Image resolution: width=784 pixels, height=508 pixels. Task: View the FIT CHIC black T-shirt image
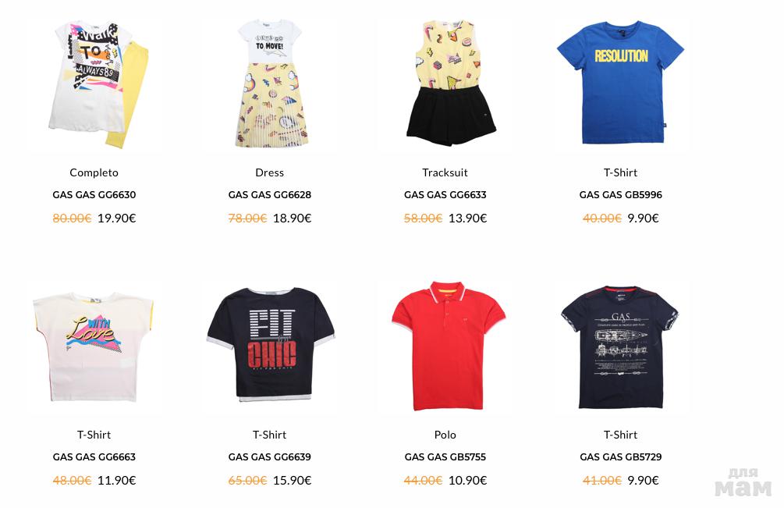pyautogui.click(x=270, y=348)
